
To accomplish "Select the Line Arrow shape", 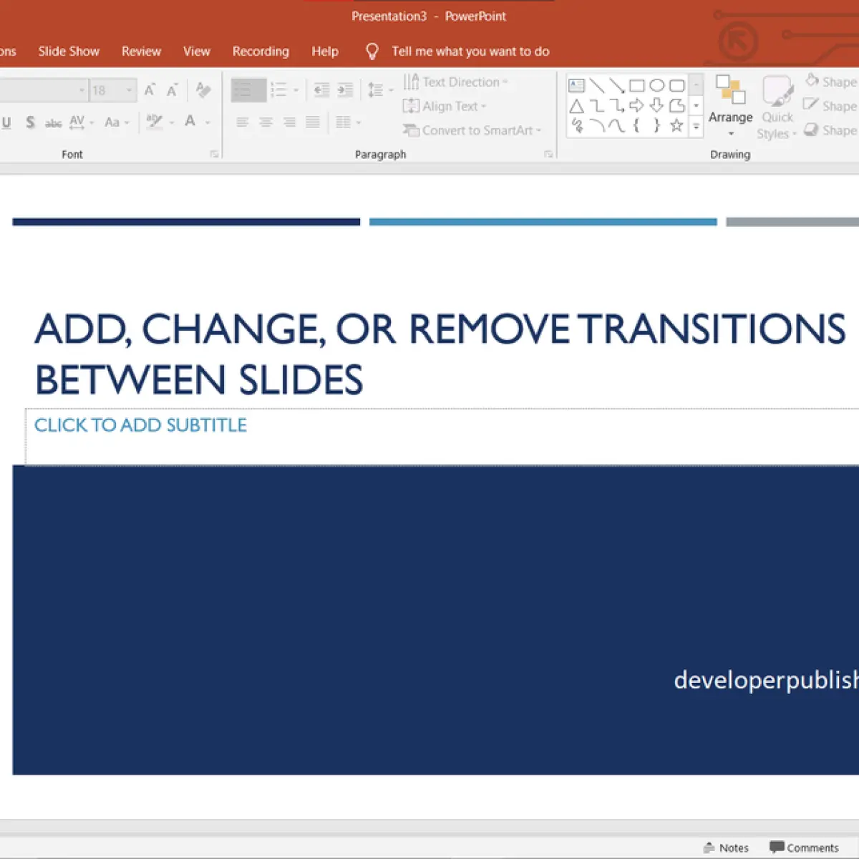I will coord(616,86).
